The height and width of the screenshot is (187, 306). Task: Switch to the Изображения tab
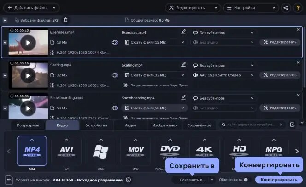(165, 125)
